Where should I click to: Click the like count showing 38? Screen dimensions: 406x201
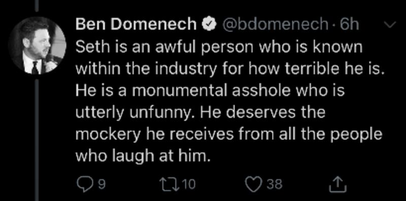click(274, 185)
